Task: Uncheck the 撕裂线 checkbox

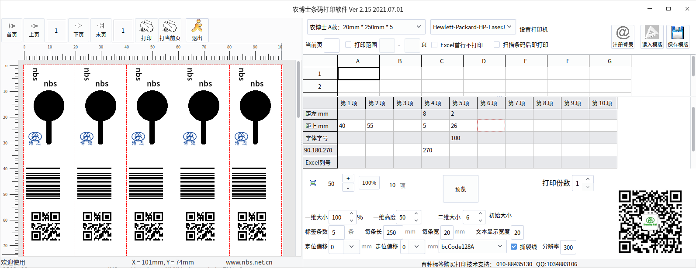Action: coord(514,247)
